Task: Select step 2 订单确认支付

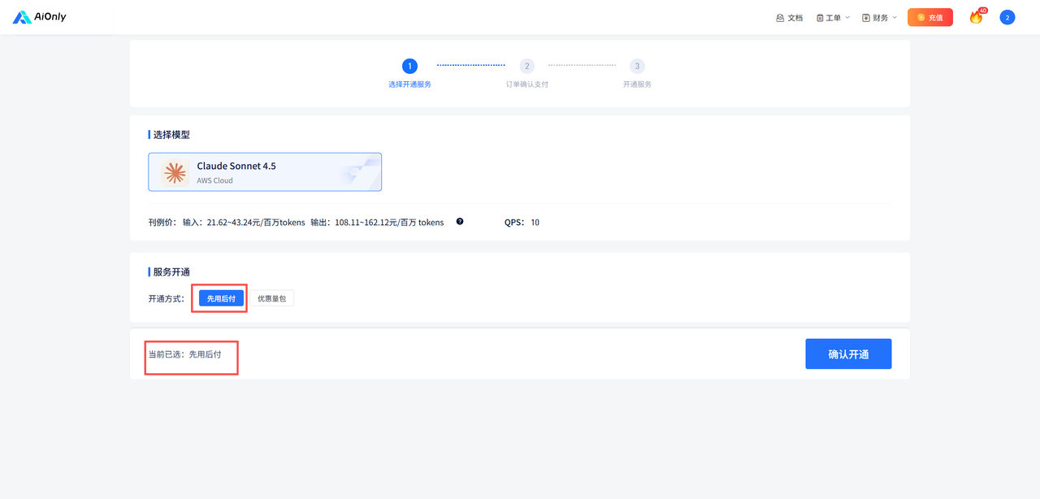Action: click(526, 73)
